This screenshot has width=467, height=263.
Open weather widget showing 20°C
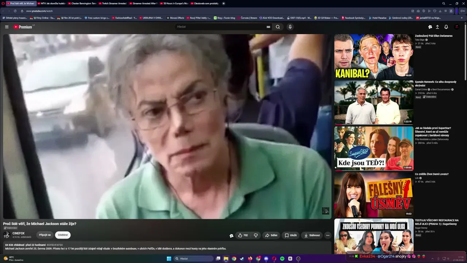13,259
